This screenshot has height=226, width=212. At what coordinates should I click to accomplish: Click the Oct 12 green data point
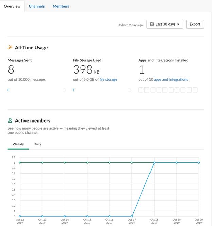tap(20, 163)
